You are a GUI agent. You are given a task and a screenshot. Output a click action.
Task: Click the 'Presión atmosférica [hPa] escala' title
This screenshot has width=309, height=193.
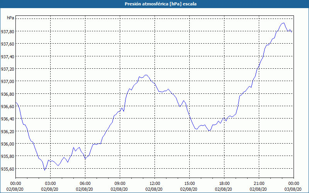tap(160, 4)
